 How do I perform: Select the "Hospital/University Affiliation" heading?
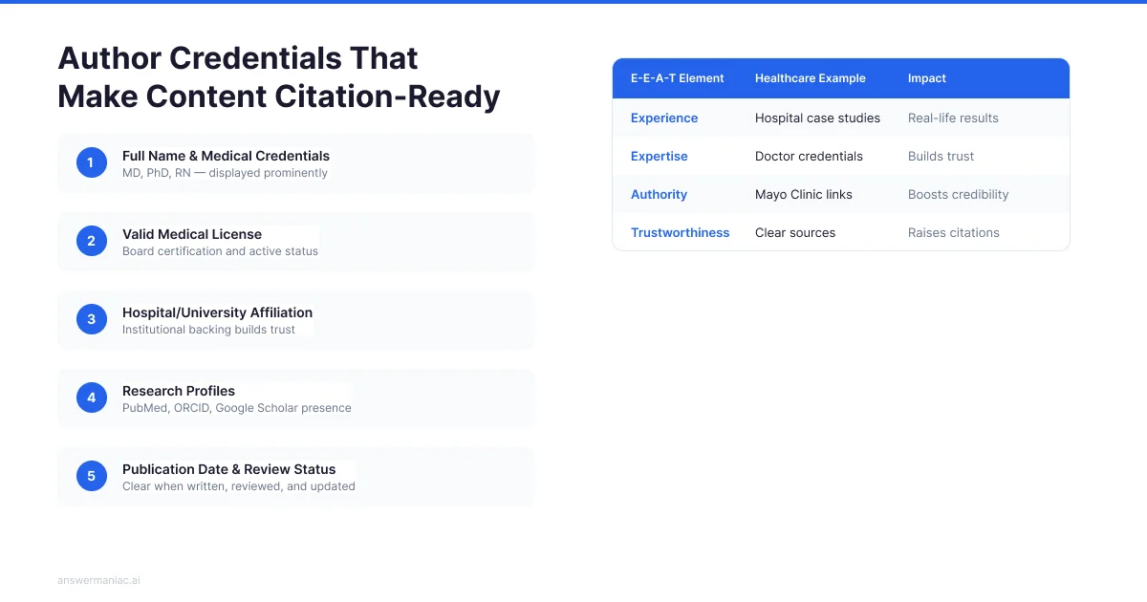217,312
